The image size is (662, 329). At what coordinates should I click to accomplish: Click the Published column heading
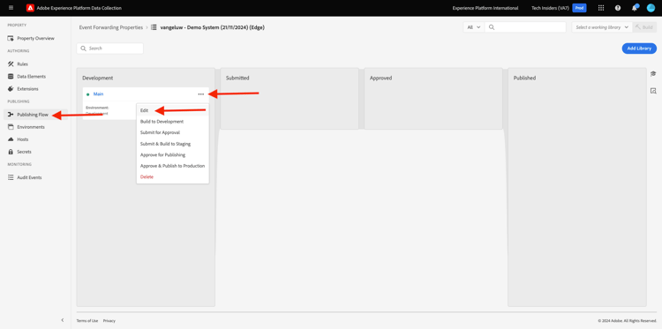[x=524, y=78]
